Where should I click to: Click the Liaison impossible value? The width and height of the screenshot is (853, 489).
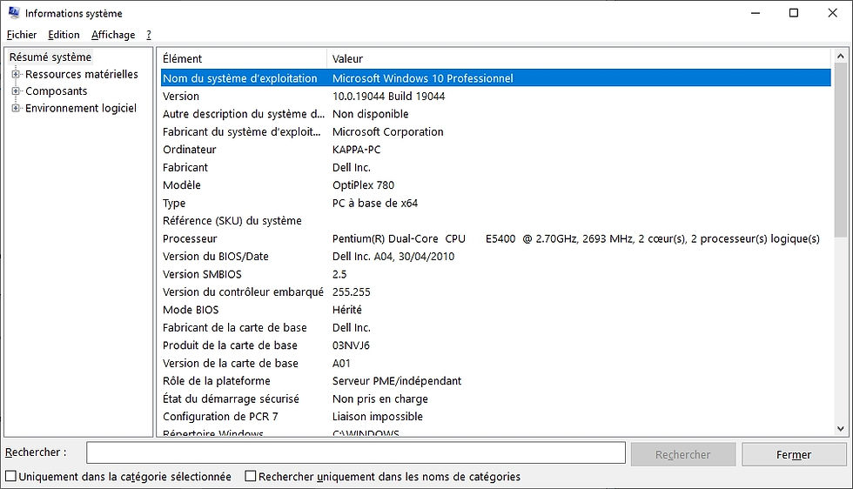(x=378, y=417)
